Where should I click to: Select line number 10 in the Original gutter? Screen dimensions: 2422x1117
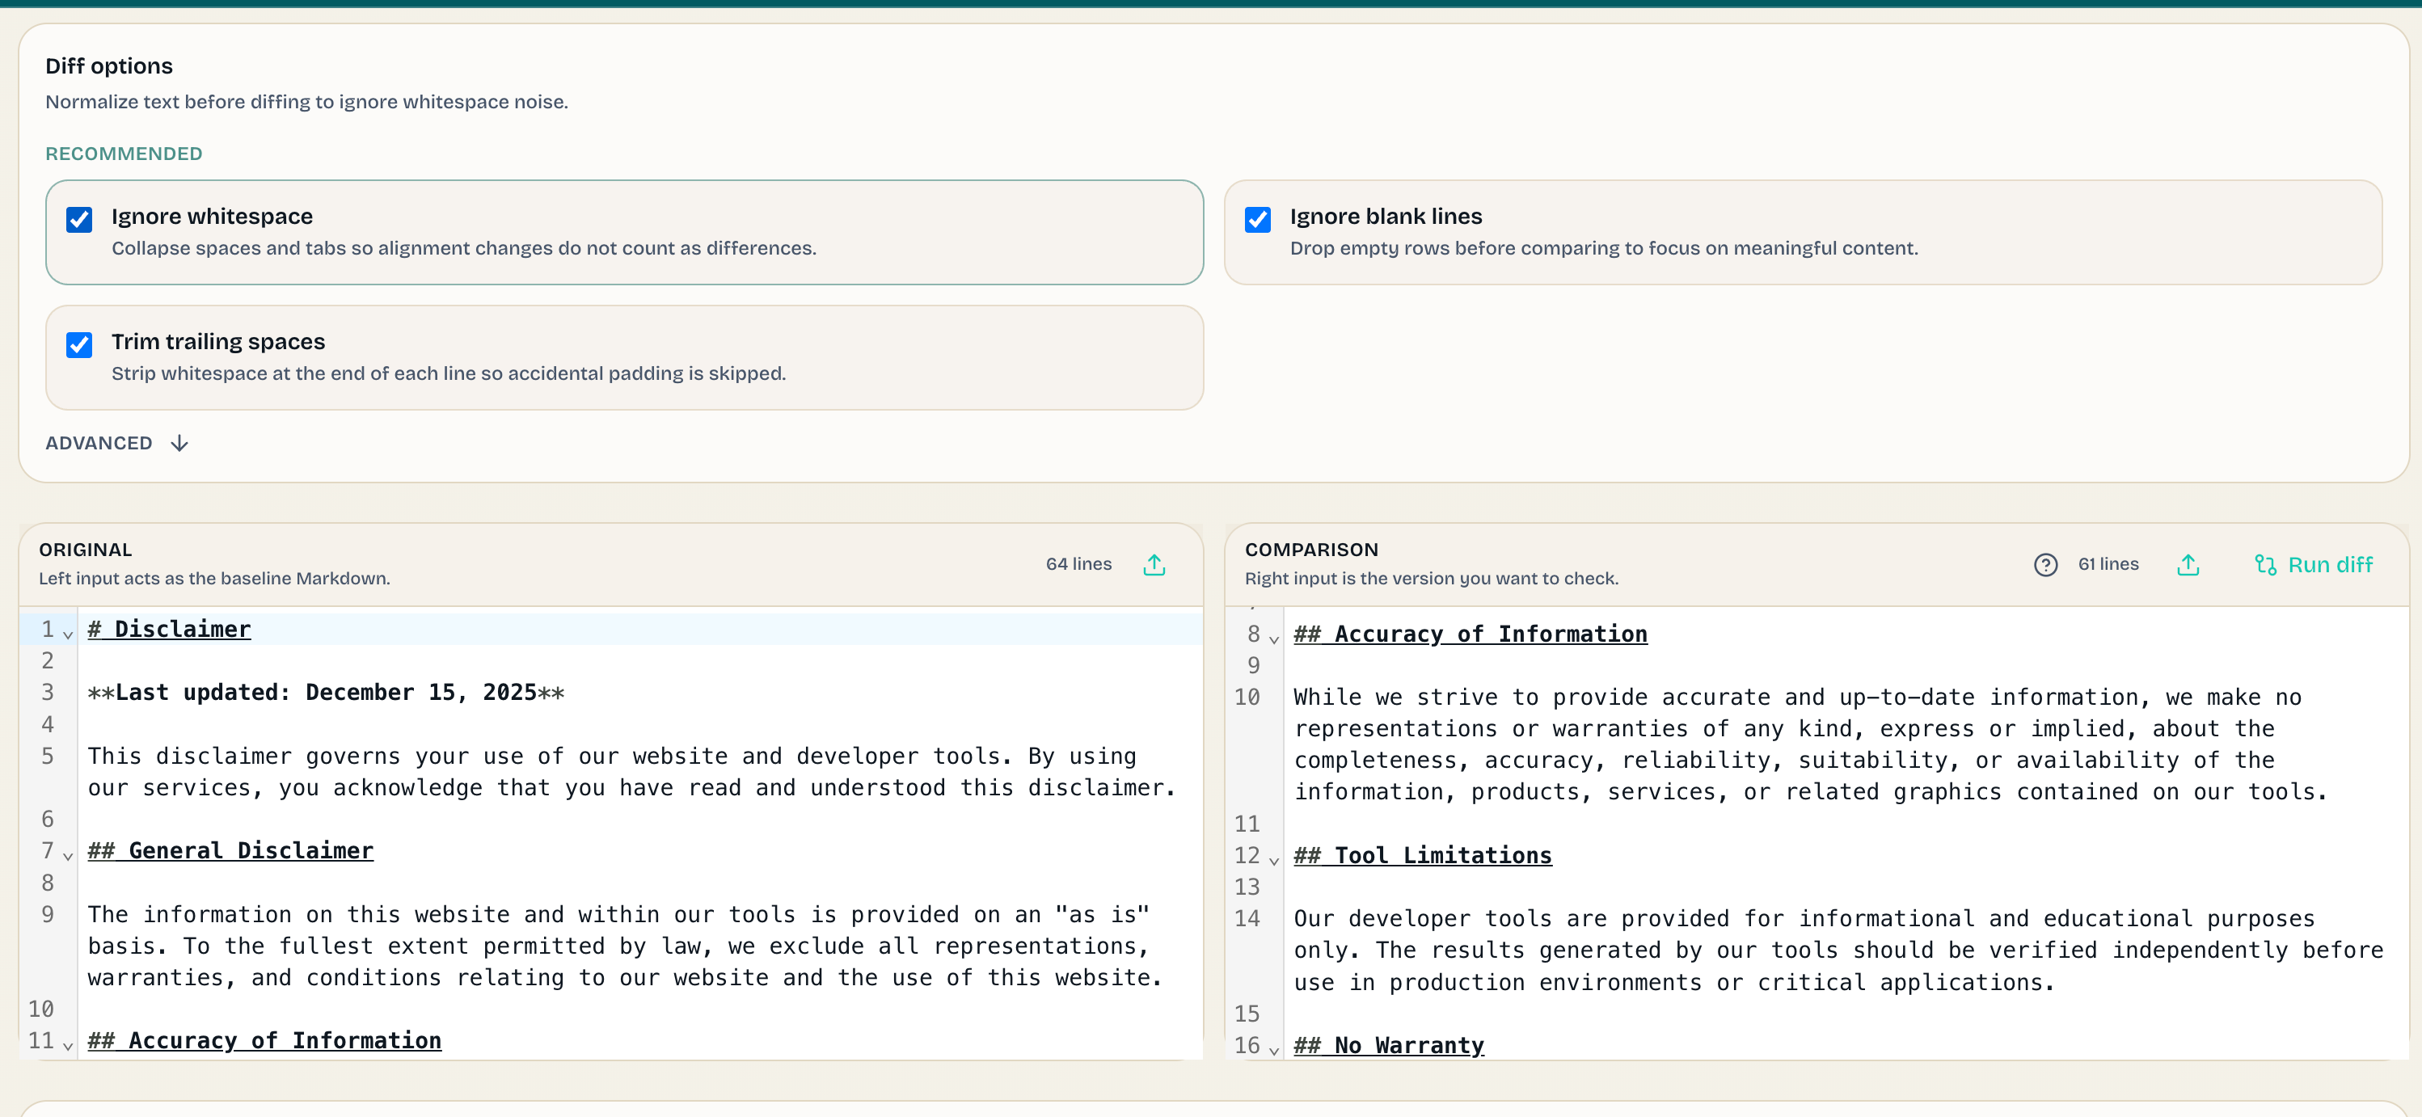point(41,1008)
